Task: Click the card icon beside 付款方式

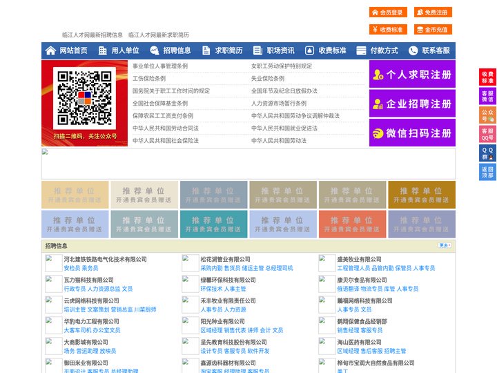Action: coord(361,50)
